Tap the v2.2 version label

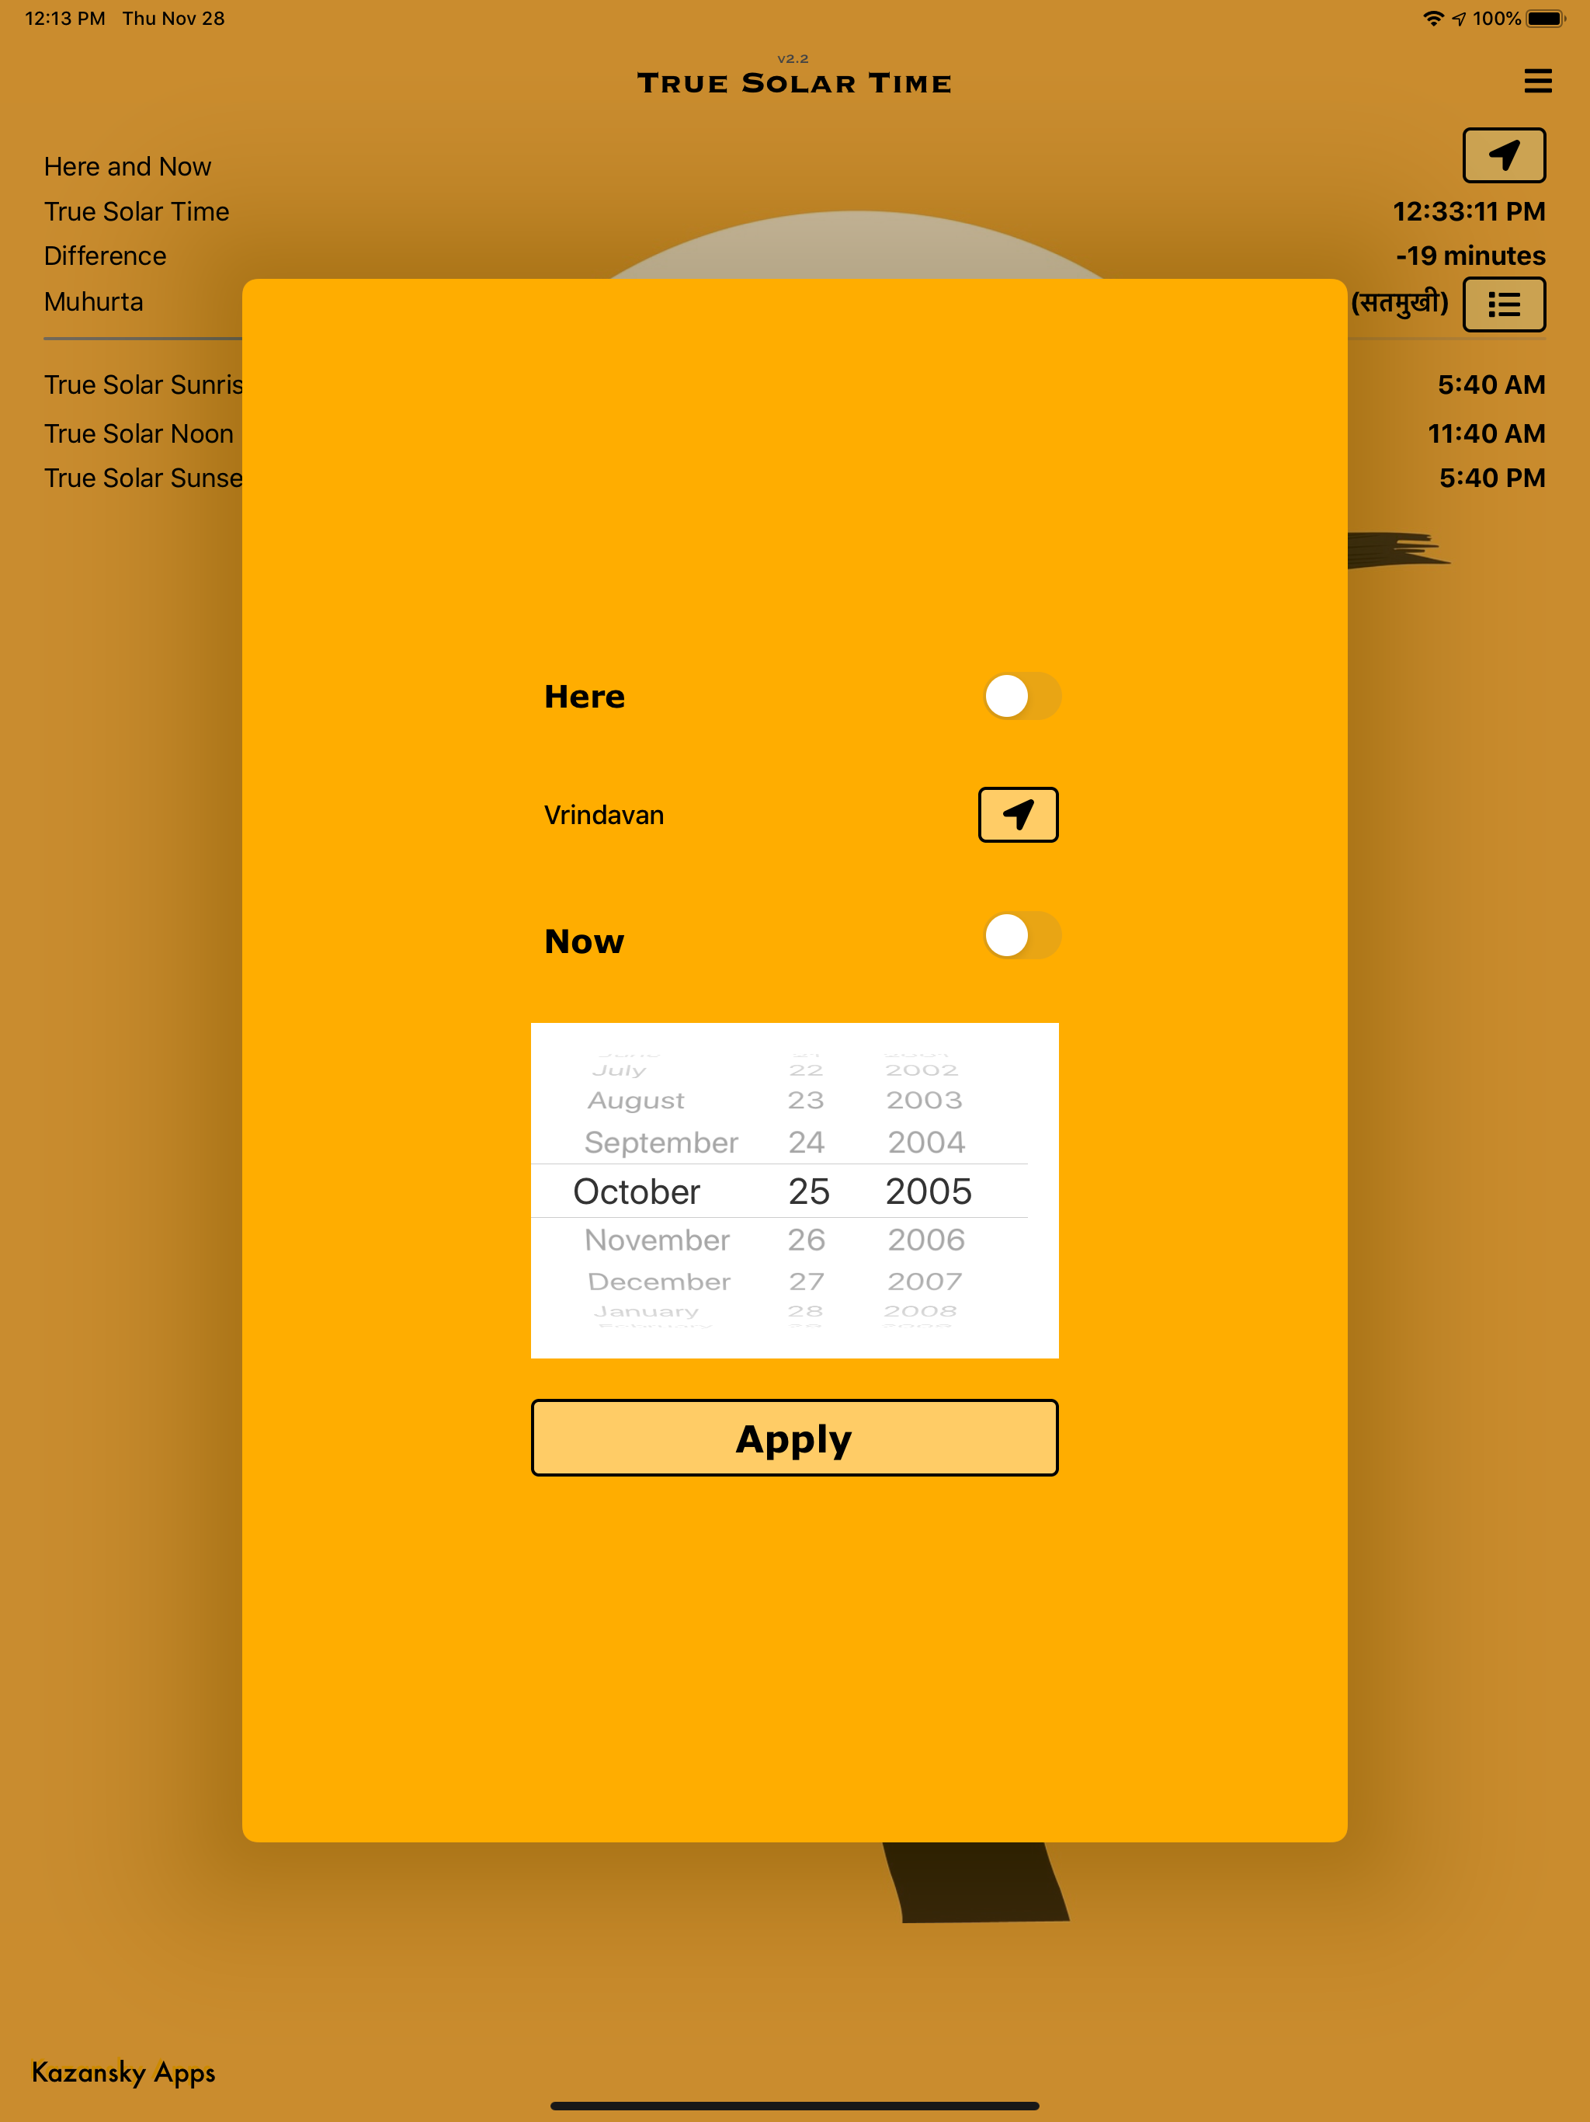point(793,58)
